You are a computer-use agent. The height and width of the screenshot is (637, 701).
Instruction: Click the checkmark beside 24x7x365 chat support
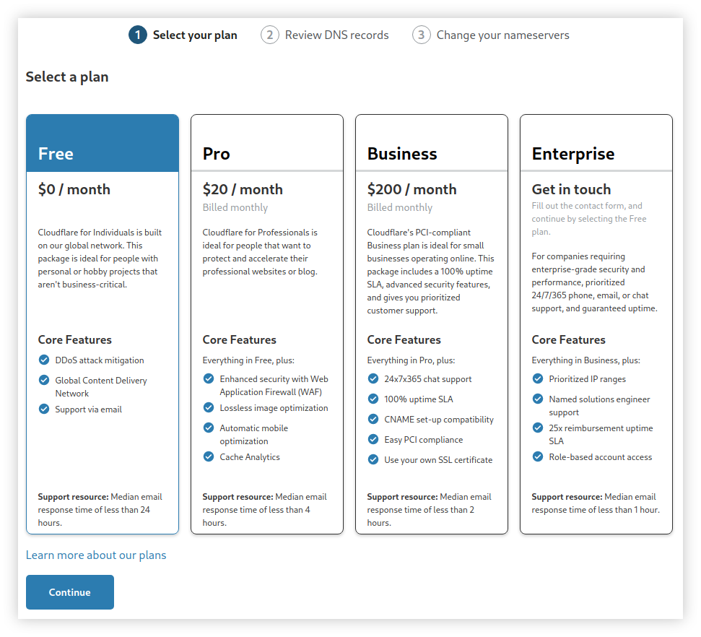point(373,378)
